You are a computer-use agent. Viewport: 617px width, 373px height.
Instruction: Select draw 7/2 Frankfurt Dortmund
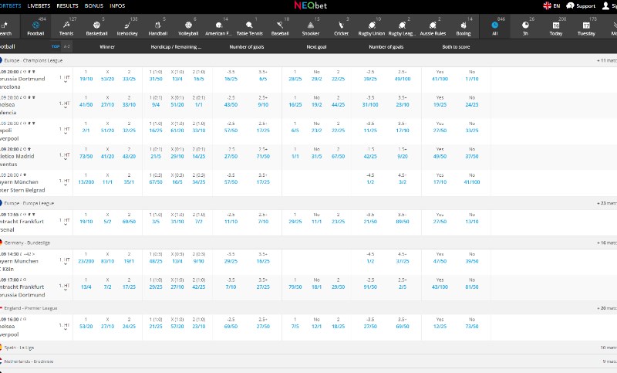(107, 287)
